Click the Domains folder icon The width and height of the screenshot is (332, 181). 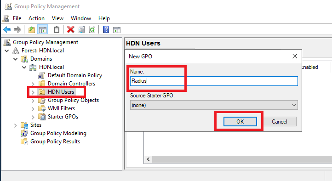click(24, 59)
